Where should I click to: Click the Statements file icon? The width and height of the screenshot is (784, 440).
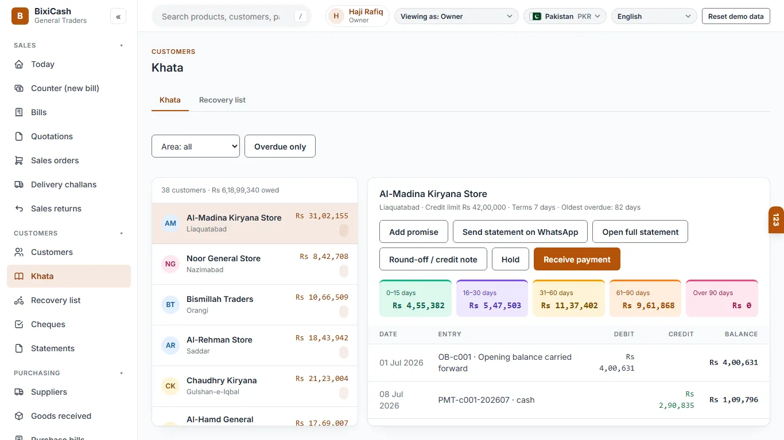click(x=19, y=348)
